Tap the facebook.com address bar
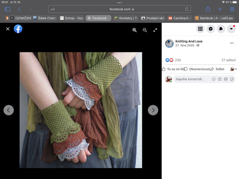 pos(119,9)
